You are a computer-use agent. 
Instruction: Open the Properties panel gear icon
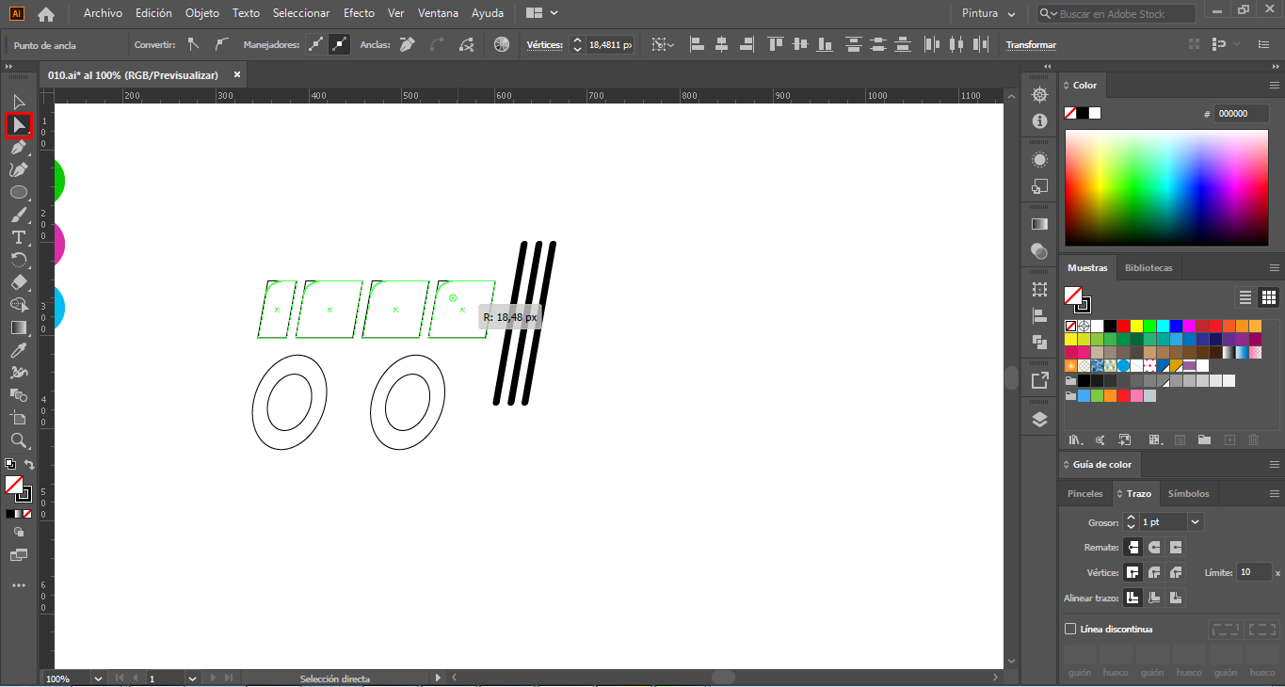point(1039,95)
